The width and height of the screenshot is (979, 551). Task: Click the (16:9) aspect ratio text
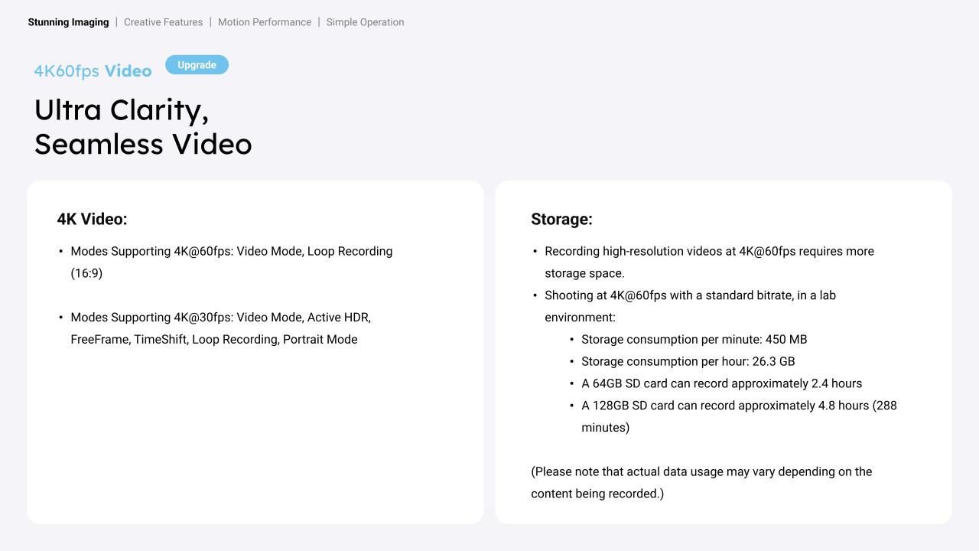[86, 273]
